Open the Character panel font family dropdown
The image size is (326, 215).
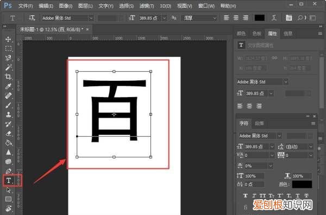click(x=279, y=136)
